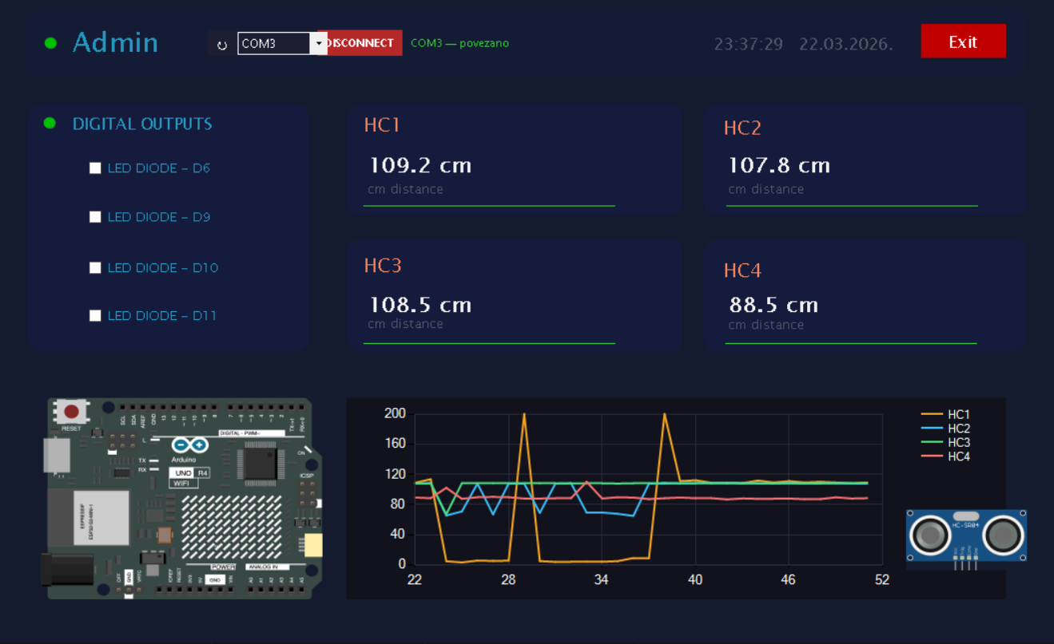The image size is (1054, 644).
Task: Click the COM3 — povezano status text
Action: (459, 43)
